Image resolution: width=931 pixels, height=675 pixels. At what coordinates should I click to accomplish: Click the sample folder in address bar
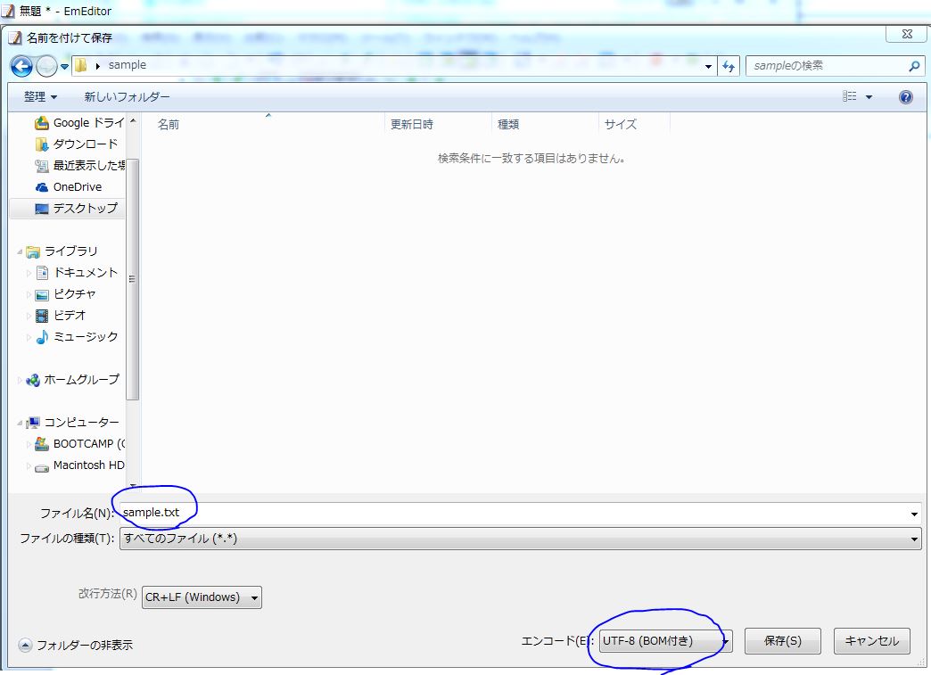(x=127, y=65)
